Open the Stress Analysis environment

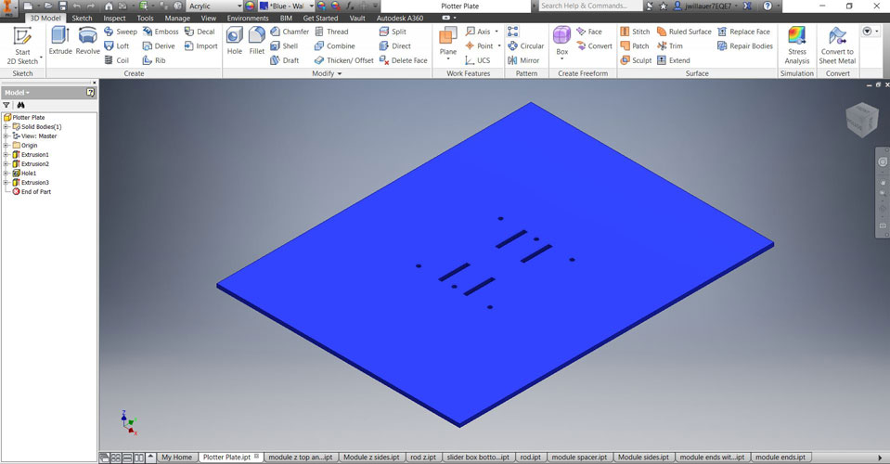click(x=797, y=45)
